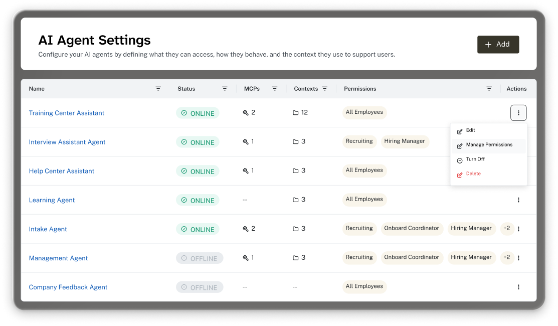Viewport: 558px width, 326px height.
Task: Open actions menu for Learning Agent
Action: (518, 200)
